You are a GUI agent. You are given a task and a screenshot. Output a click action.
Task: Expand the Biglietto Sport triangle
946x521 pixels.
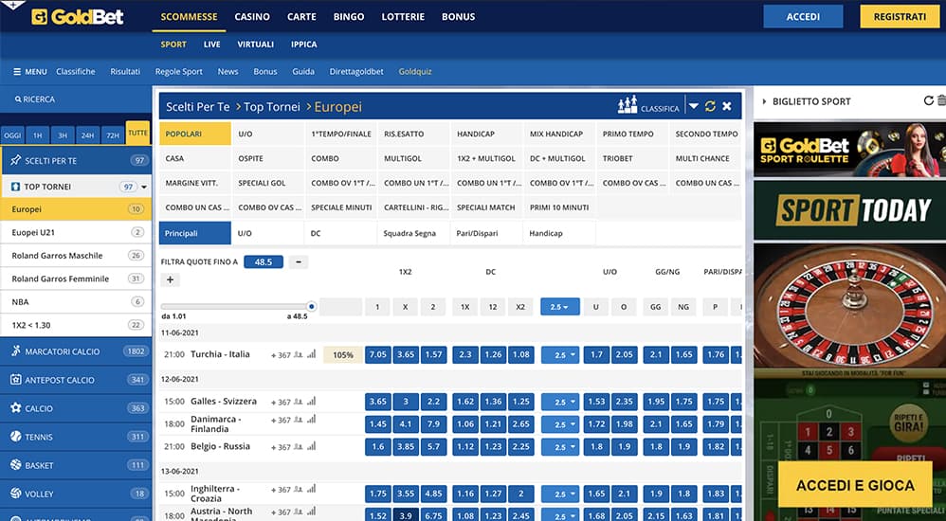(764, 101)
